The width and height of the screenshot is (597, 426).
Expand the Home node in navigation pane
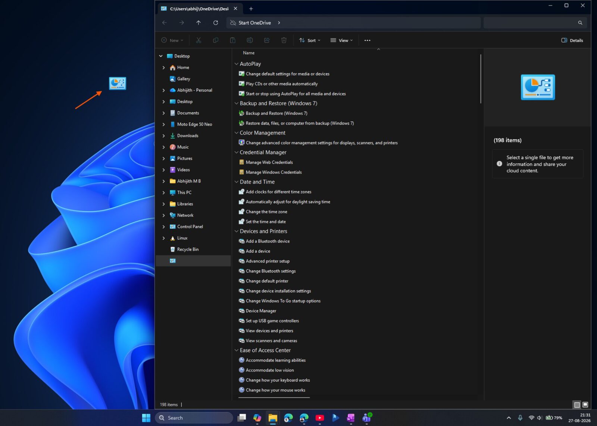click(163, 68)
